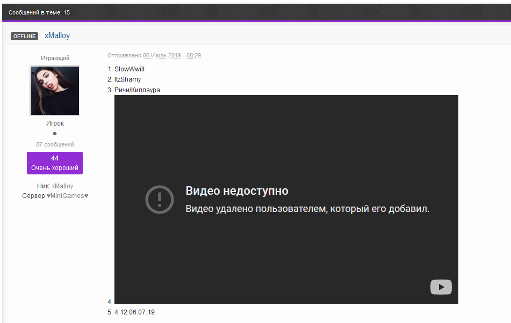Click the Игрок rank title
511x323 pixels.
(x=55, y=123)
